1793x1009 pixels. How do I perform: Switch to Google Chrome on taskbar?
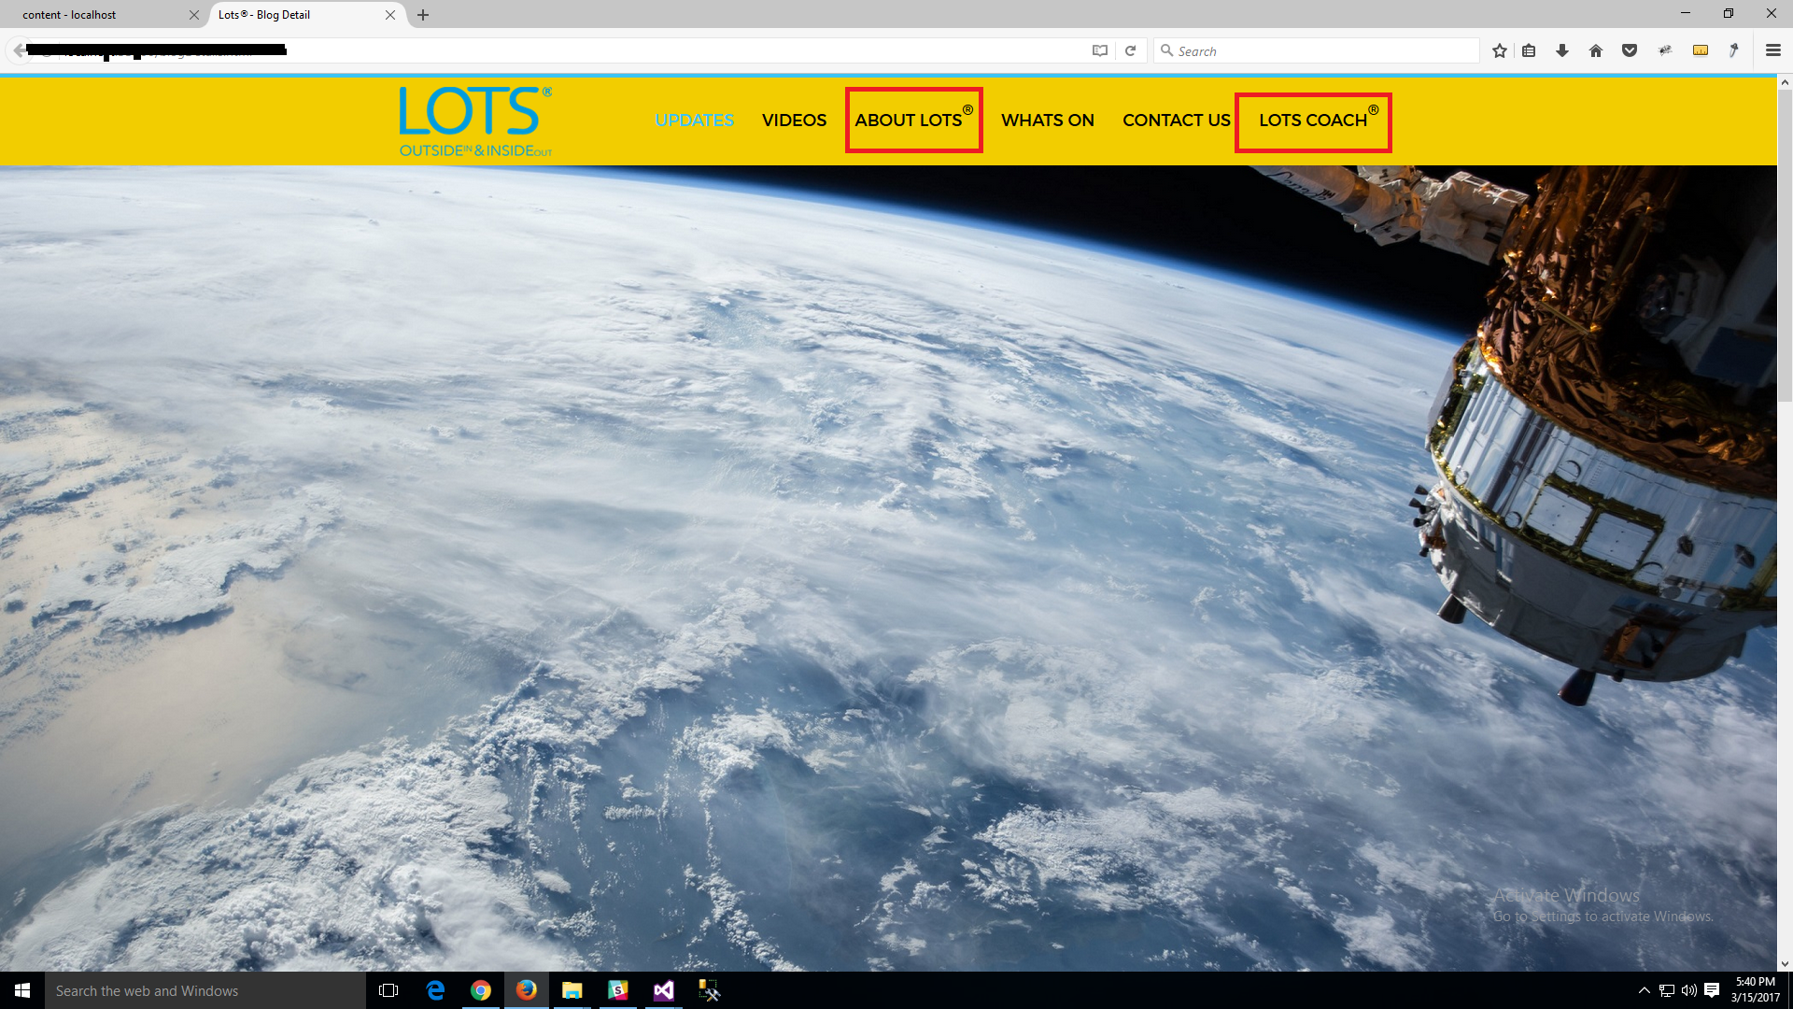pyautogui.click(x=481, y=990)
